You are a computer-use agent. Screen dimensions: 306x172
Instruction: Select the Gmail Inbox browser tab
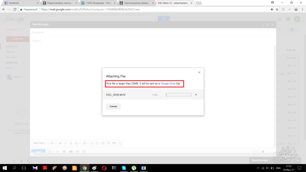pyautogui.click(x=175, y=3)
